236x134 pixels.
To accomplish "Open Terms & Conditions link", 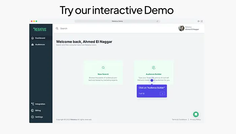I will click(179, 120).
